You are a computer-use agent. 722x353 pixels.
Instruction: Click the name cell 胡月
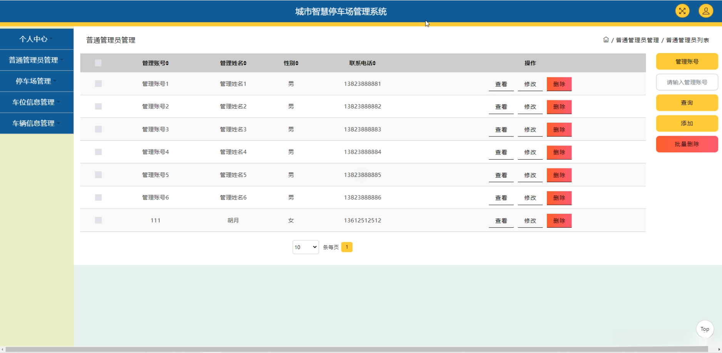(233, 220)
